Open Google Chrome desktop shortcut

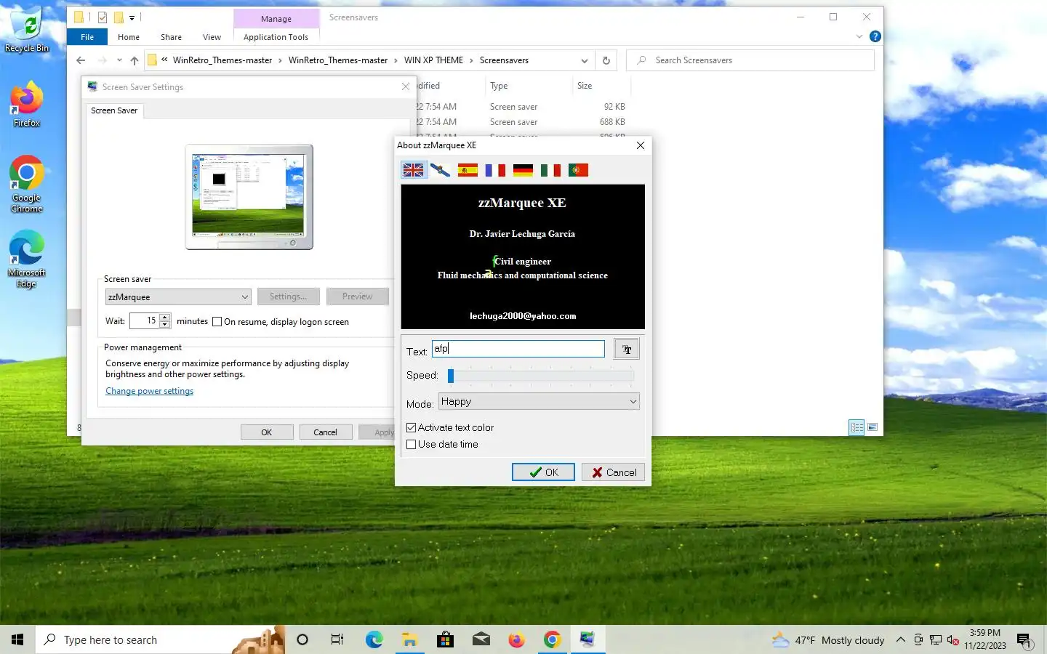pyautogui.click(x=27, y=184)
